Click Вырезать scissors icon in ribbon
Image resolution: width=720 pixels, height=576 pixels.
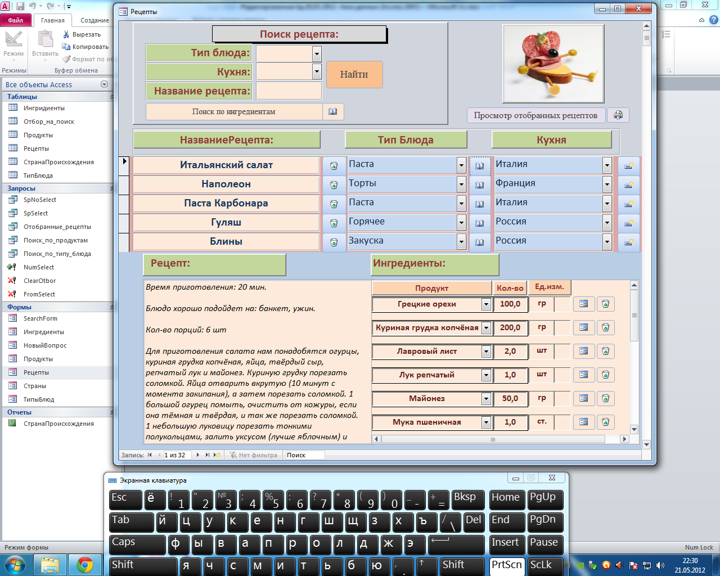pyautogui.click(x=66, y=34)
